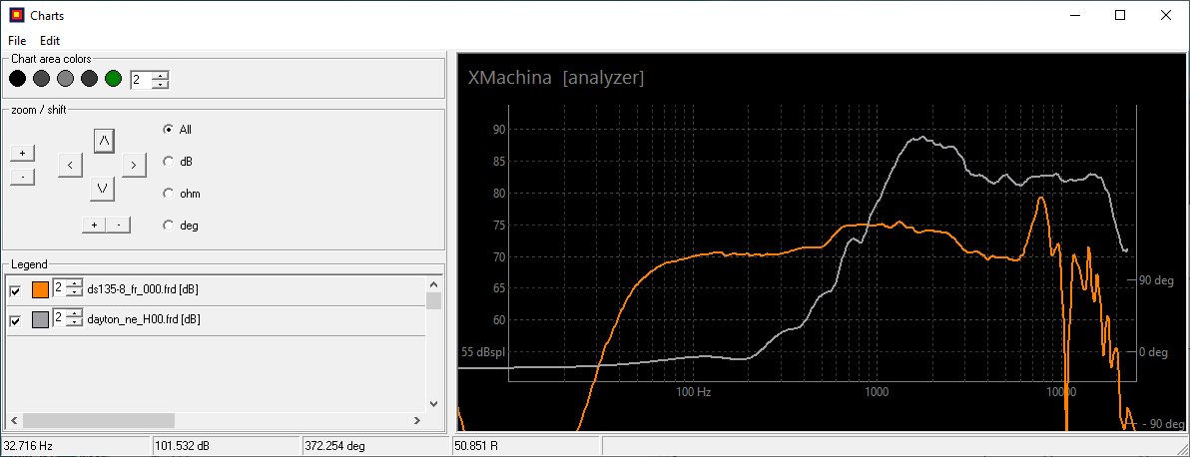Shift chart left with the < button

tap(70, 165)
